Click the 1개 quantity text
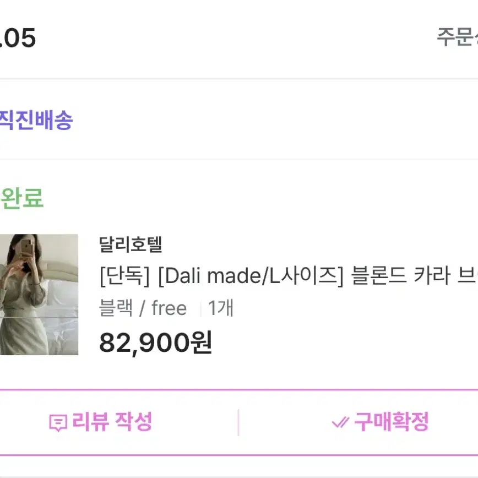 pos(221,308)
